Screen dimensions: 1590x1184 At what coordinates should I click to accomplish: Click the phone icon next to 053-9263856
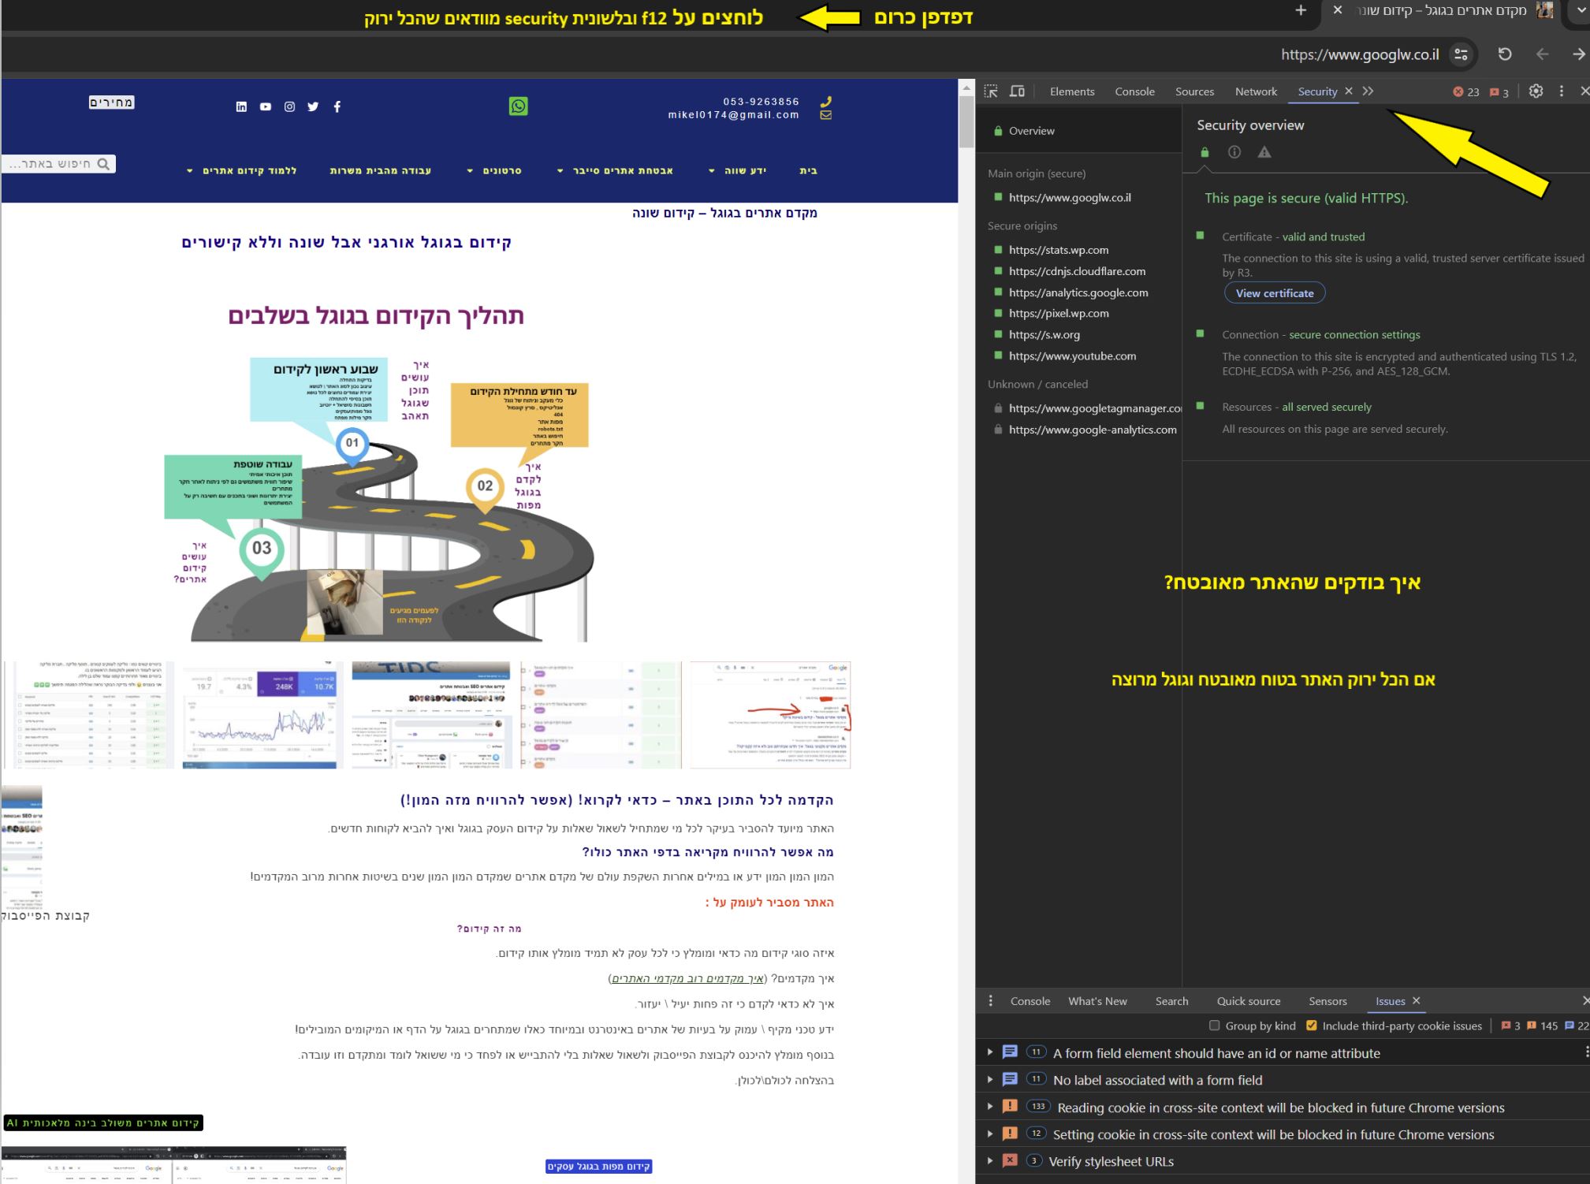(x=825, y=101)
